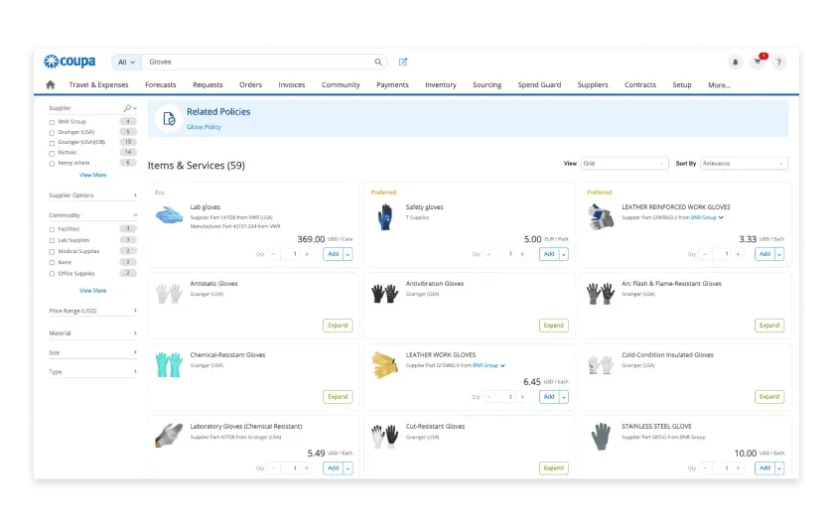Image resolution: width=832 pixels, height=527 pixels.
Task: Open the All search scope dropdown
Action: (x=126, y=63)
